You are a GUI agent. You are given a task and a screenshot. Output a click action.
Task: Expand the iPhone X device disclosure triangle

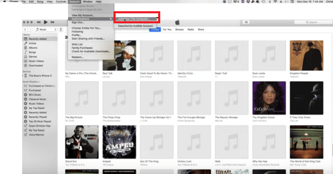coord(23,76)
